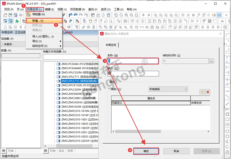231x159 pixels.
Task: Switch to the 信息 tab
Action: [70, 151]
